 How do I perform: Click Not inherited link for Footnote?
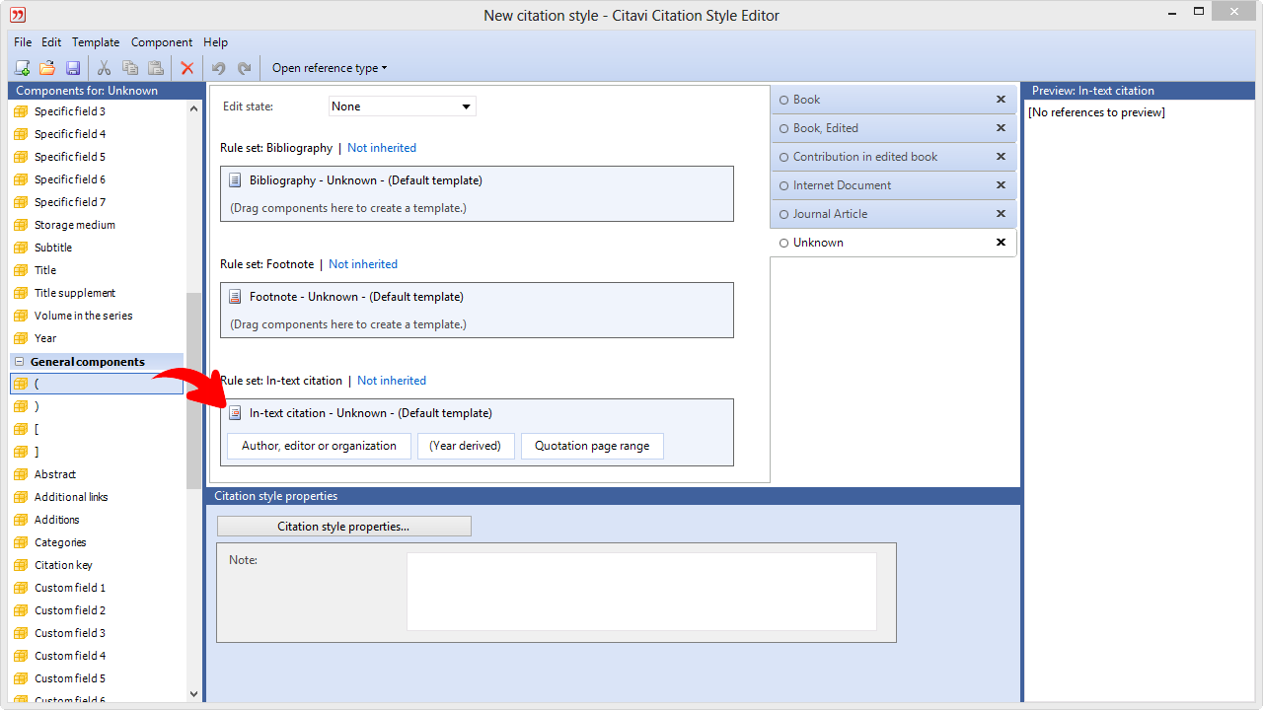pyautogui.click(x=363, y=264)
